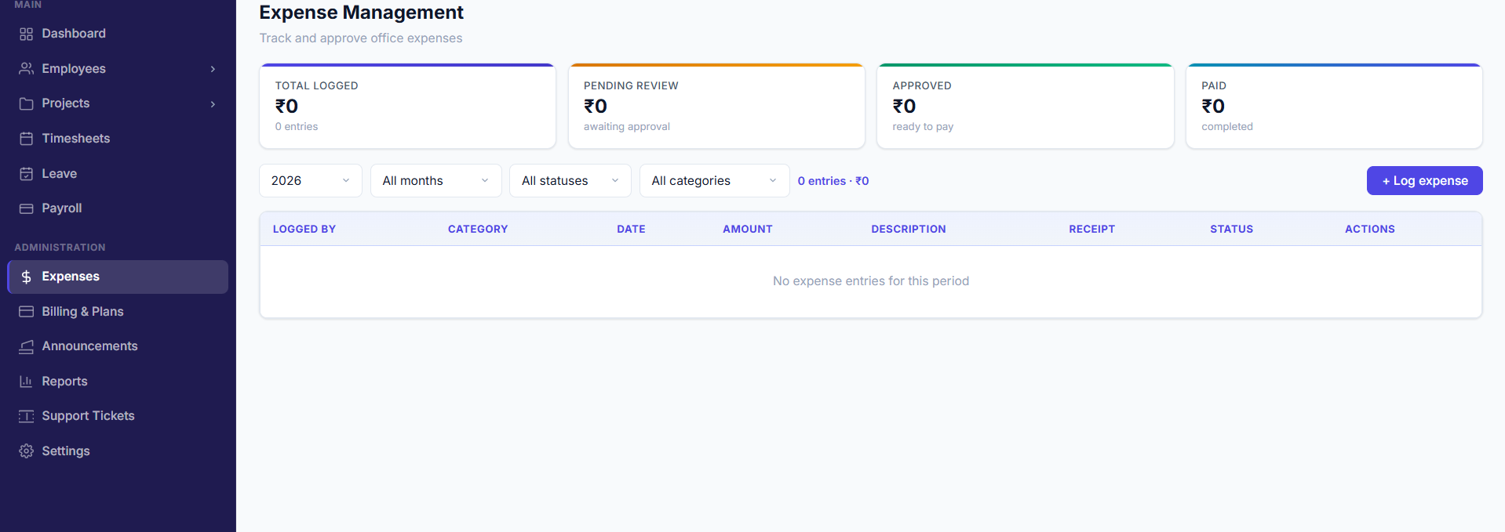Image resolution: width=1505 pixels, height=532 pixels.
Task: Open the Leave section
Action: pyautogui.click(x=118, y=174)
